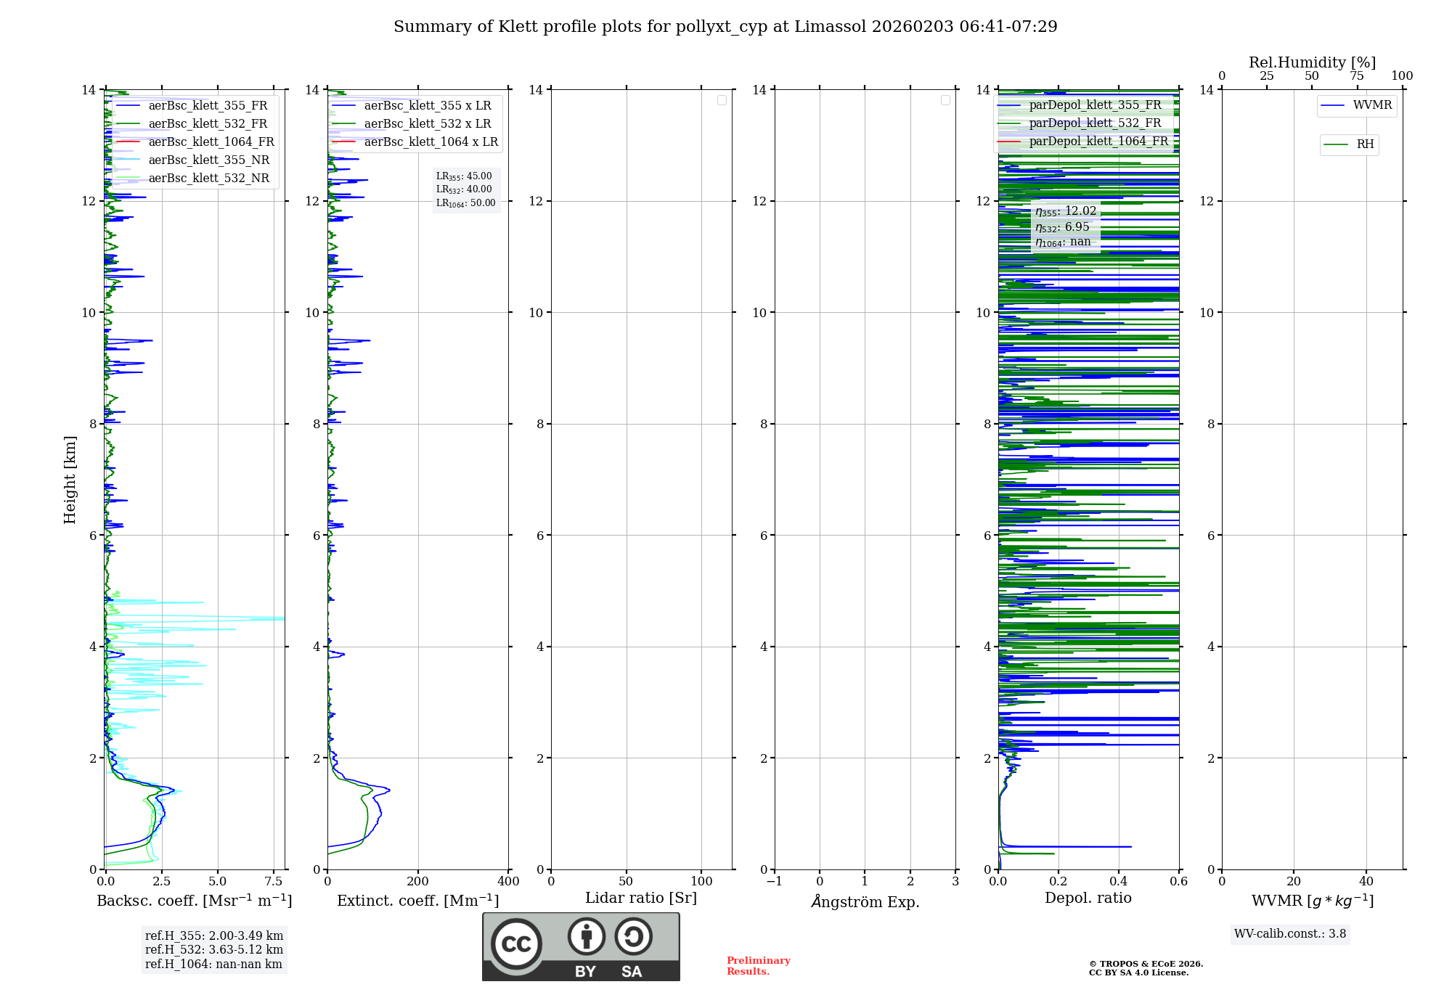Click the ShareAlike circular arrow icon
1452x987 pixels.
(633, 936)
